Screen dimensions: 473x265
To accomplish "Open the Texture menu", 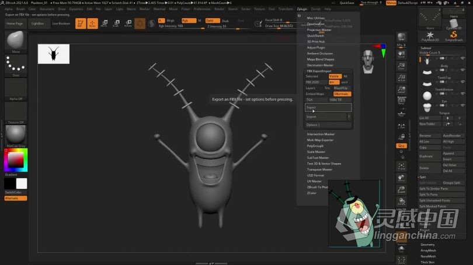I will point(259,9).
